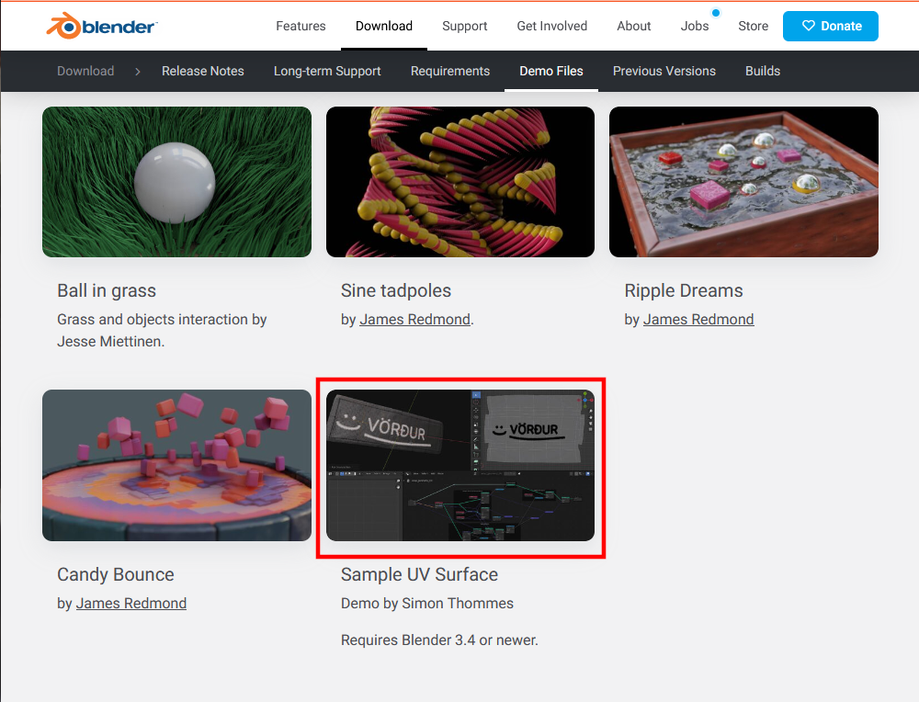Click the Sine tadpoles title
This screenshot has height=702, width=919.
[x=396, y=290]
